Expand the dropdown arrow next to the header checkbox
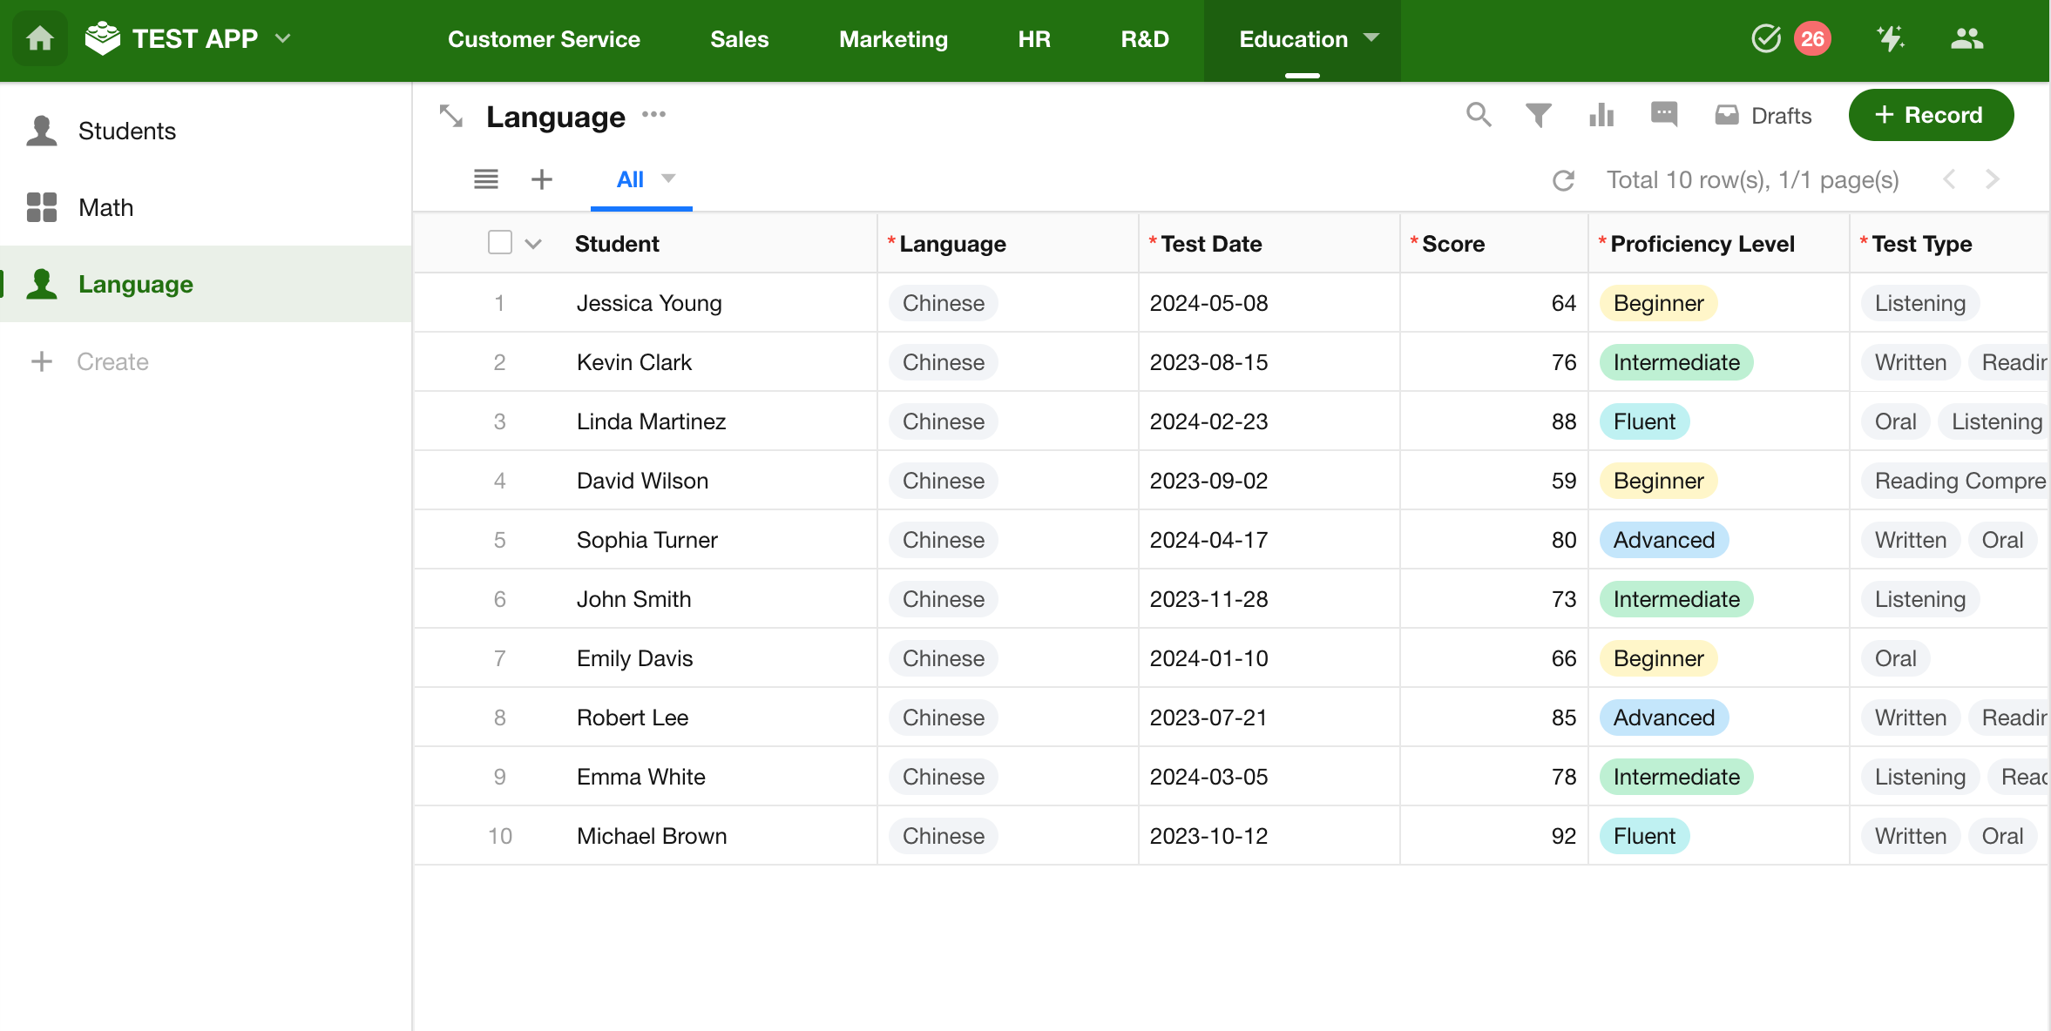2051x1031 pixels. [x=533, y=244]
